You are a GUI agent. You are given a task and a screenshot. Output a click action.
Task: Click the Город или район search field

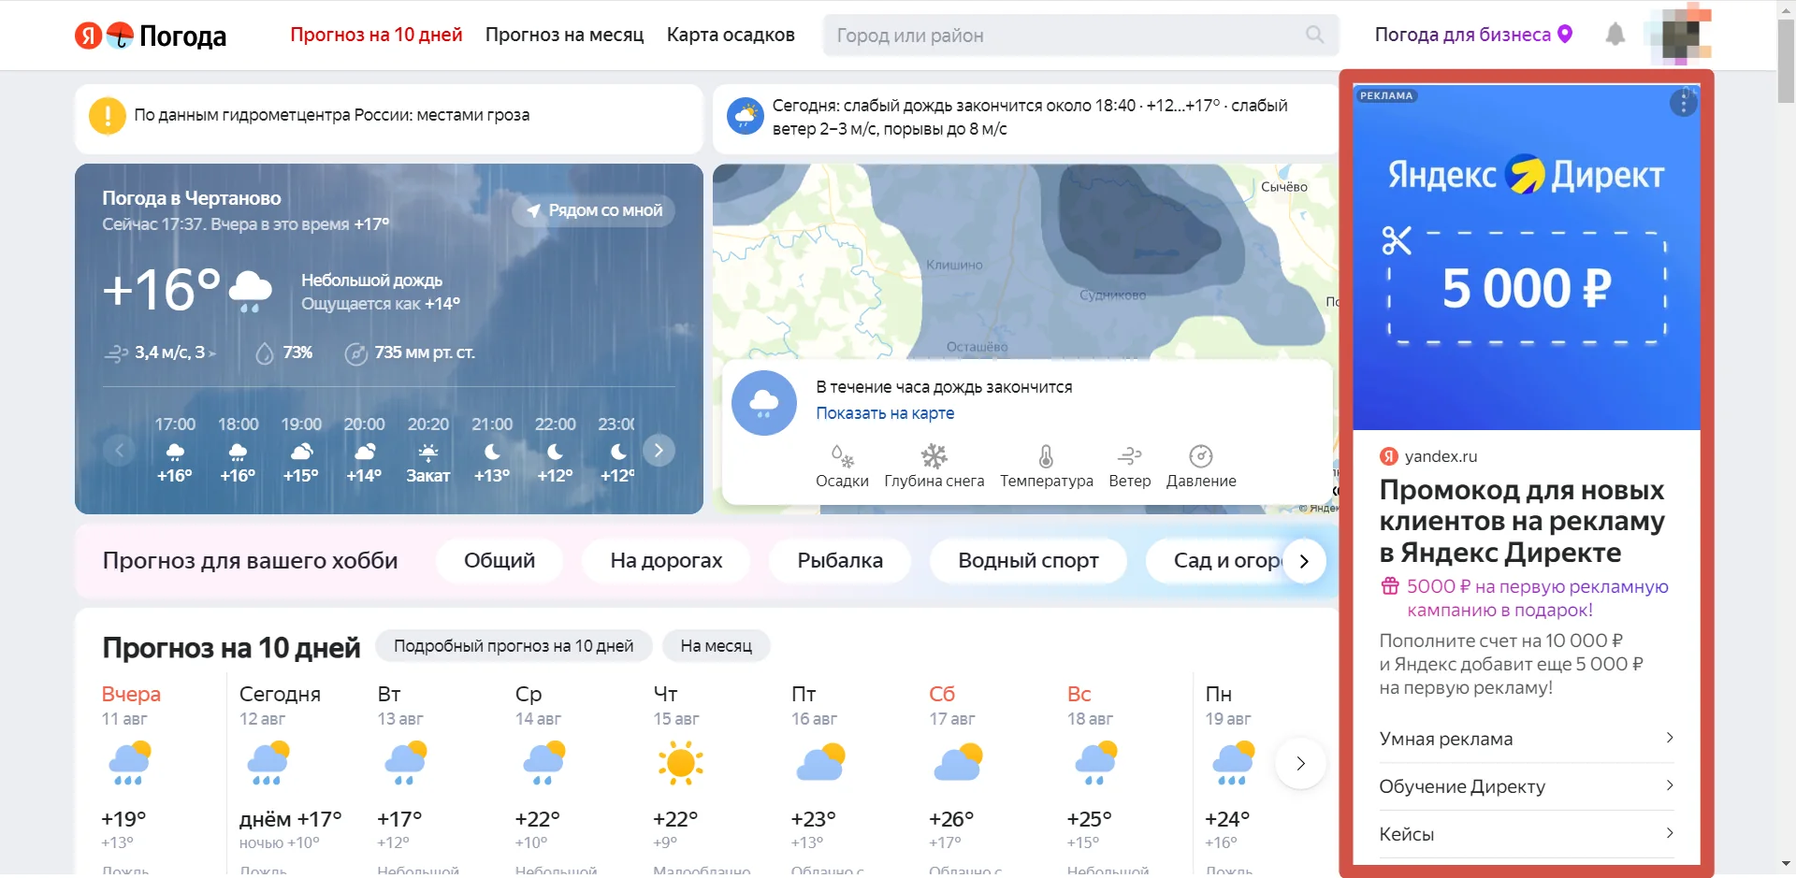[1081, 35]
